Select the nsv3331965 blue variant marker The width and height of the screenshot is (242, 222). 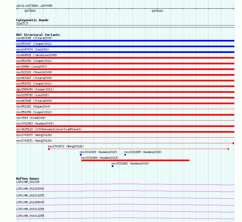click(x=125, y=155)
